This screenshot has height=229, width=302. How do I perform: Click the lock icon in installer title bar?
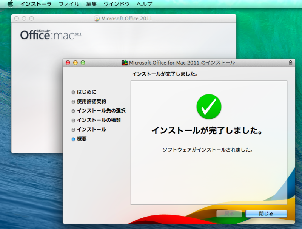290,63
